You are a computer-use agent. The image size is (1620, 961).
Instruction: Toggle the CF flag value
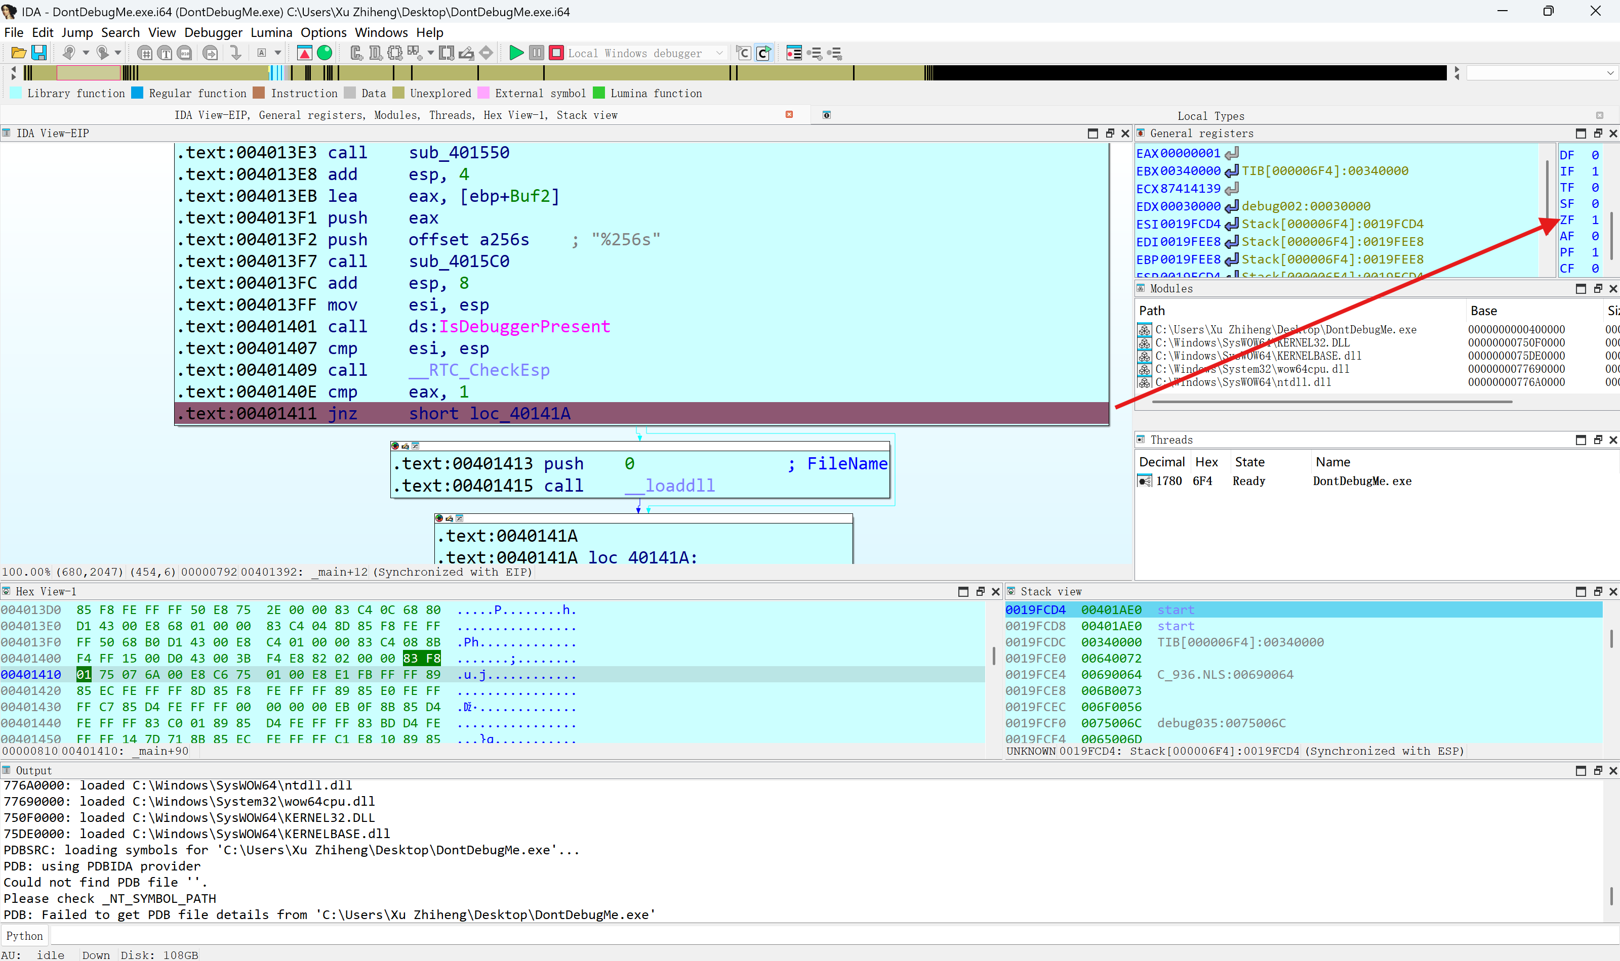pos(1595,269)
